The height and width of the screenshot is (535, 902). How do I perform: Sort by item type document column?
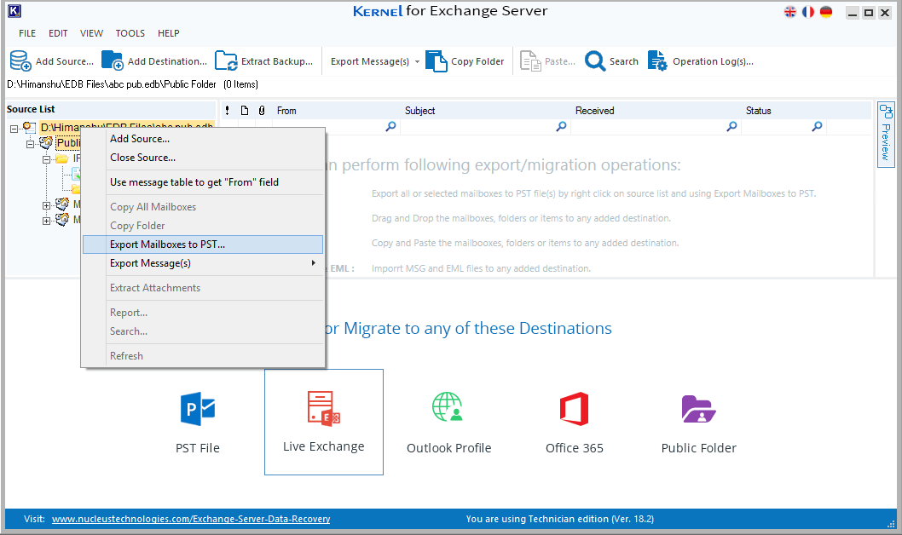245,111
